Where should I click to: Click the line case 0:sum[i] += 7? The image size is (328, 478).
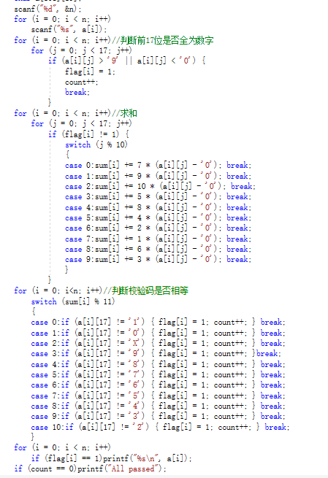click(158, 166)
